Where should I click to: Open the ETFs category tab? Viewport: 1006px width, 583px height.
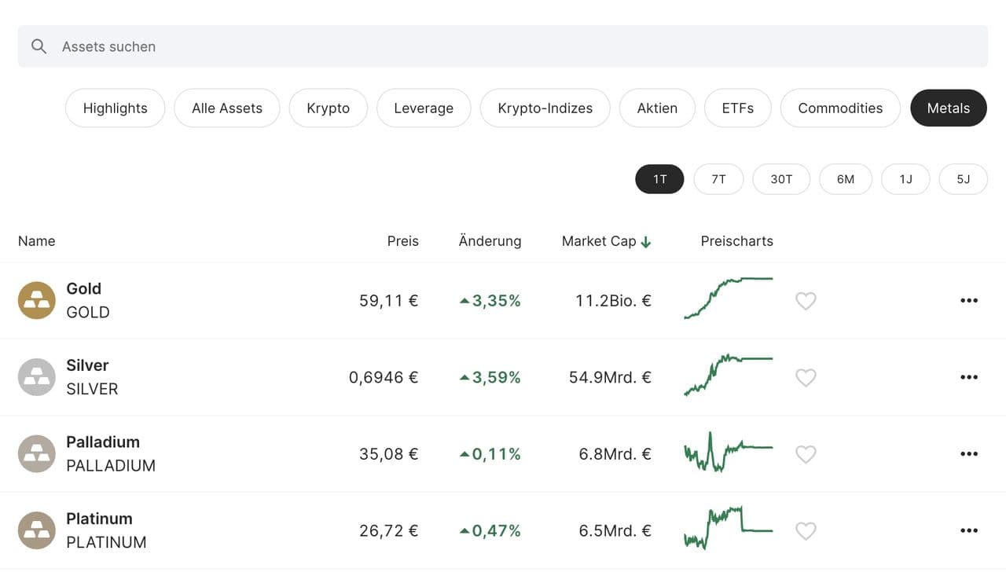point(737,108)
